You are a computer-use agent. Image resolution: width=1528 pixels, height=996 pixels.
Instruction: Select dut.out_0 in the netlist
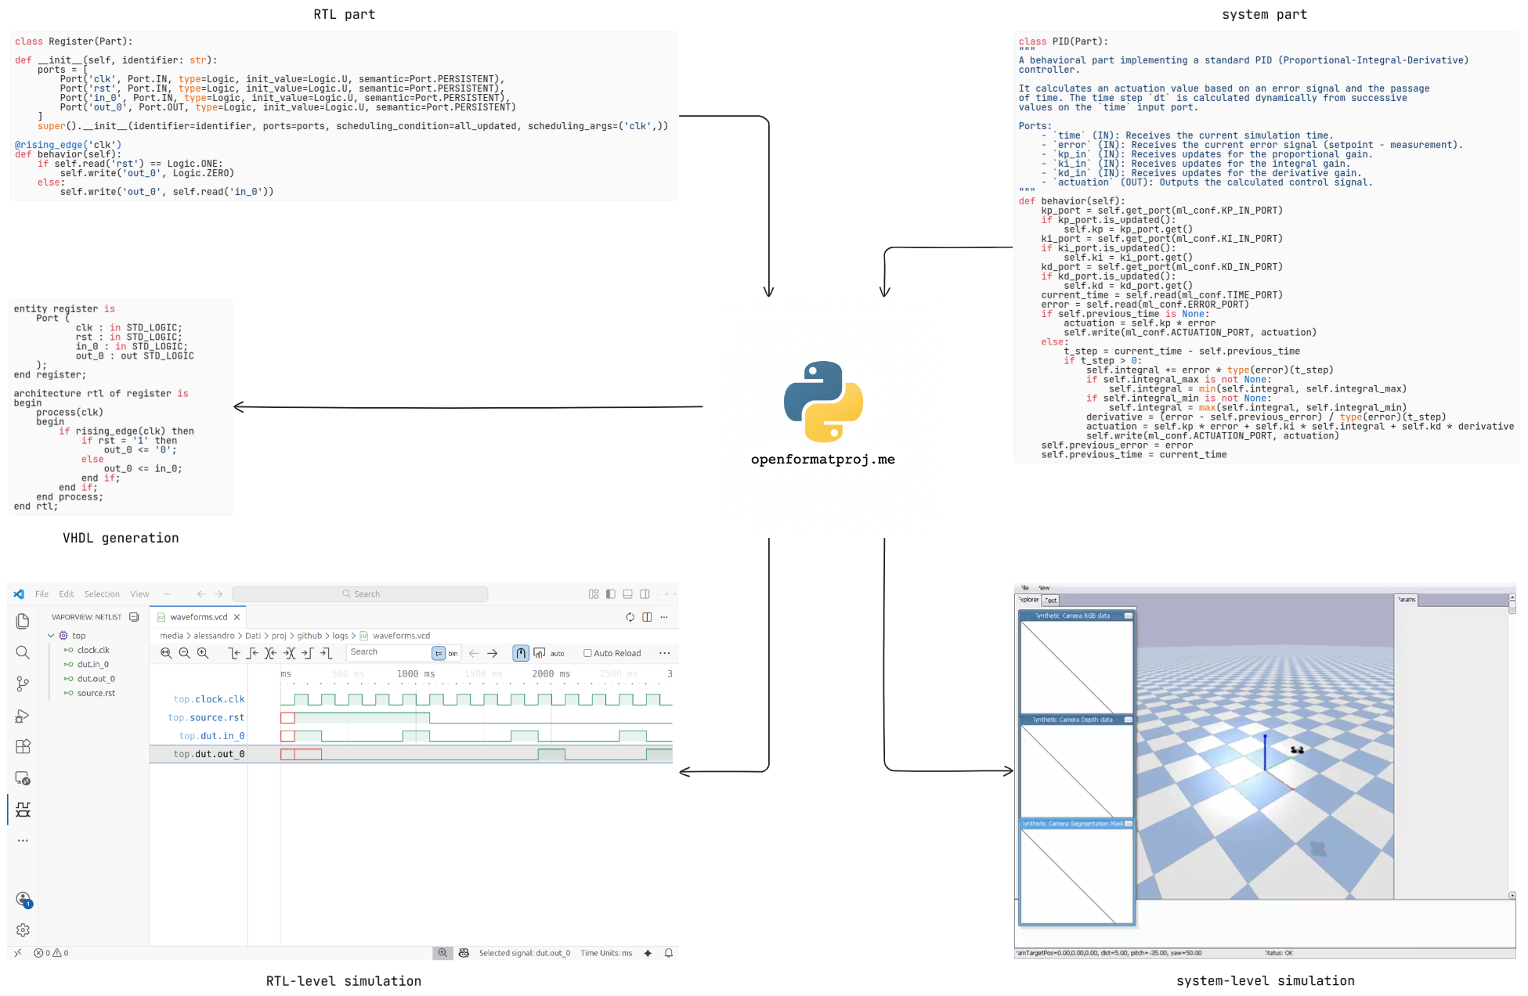pyautogui.click(x=96, y=679)
